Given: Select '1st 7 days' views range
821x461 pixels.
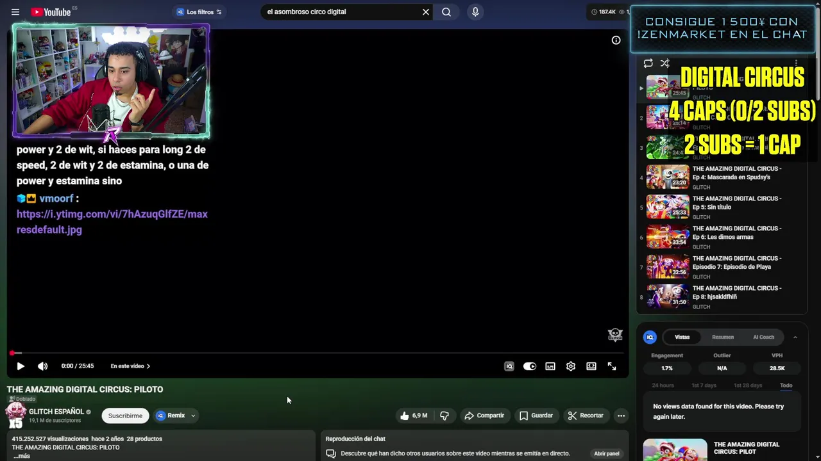Looking at the screenshot, I should pos(704,385).
